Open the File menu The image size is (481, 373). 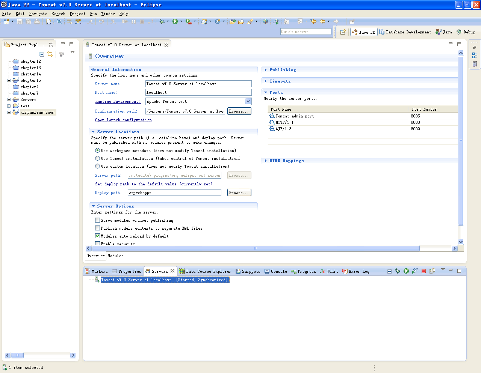pyautogui.click(x=6, y=14)
